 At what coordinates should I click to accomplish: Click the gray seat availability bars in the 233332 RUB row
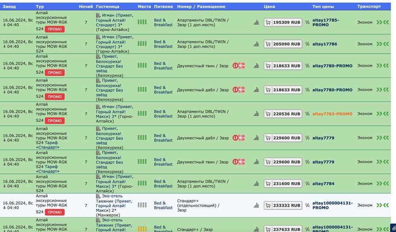[142, 205]
